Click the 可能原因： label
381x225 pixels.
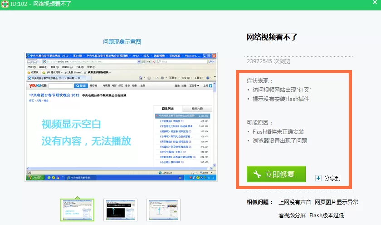tap(260, 122)
